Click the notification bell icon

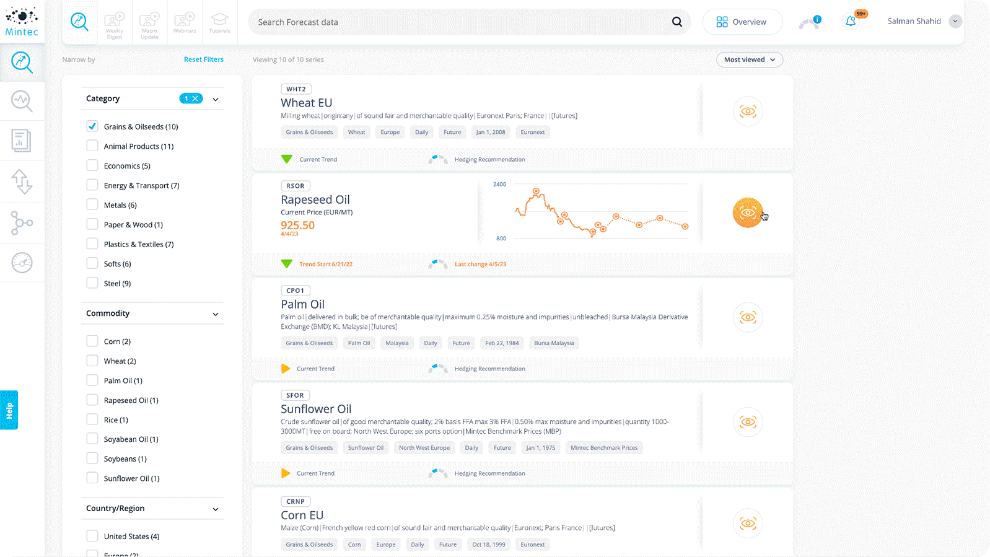click(x=851, y=22)
